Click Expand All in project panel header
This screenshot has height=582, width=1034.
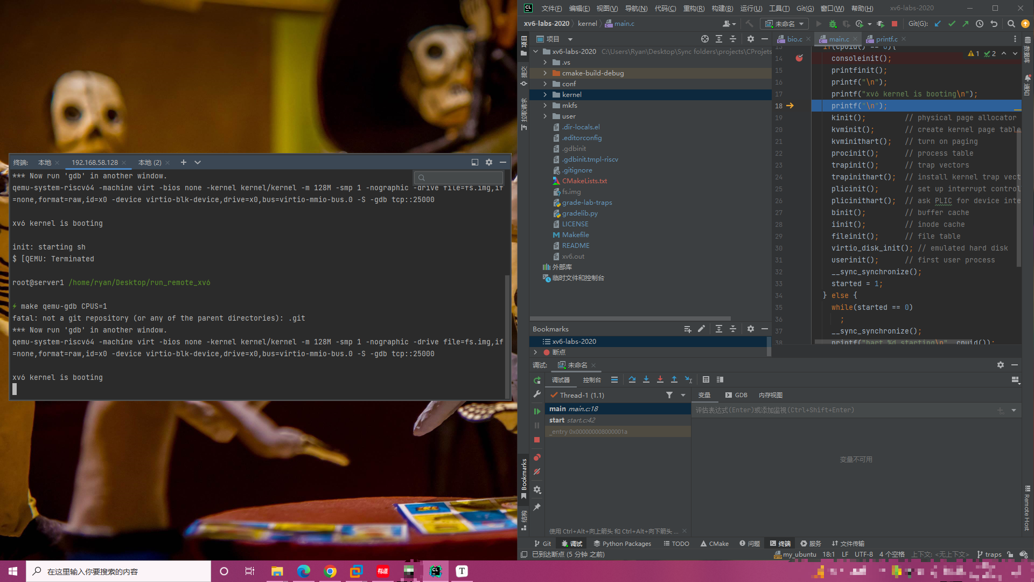click(x=719, y=39)
